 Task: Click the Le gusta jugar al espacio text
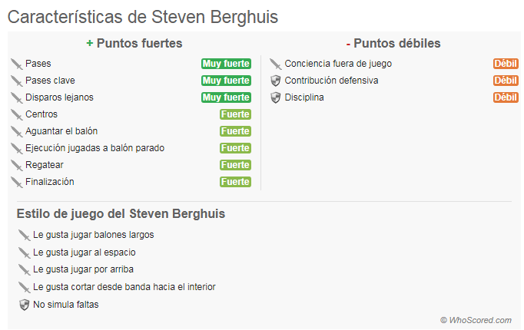tap(85, 252)
